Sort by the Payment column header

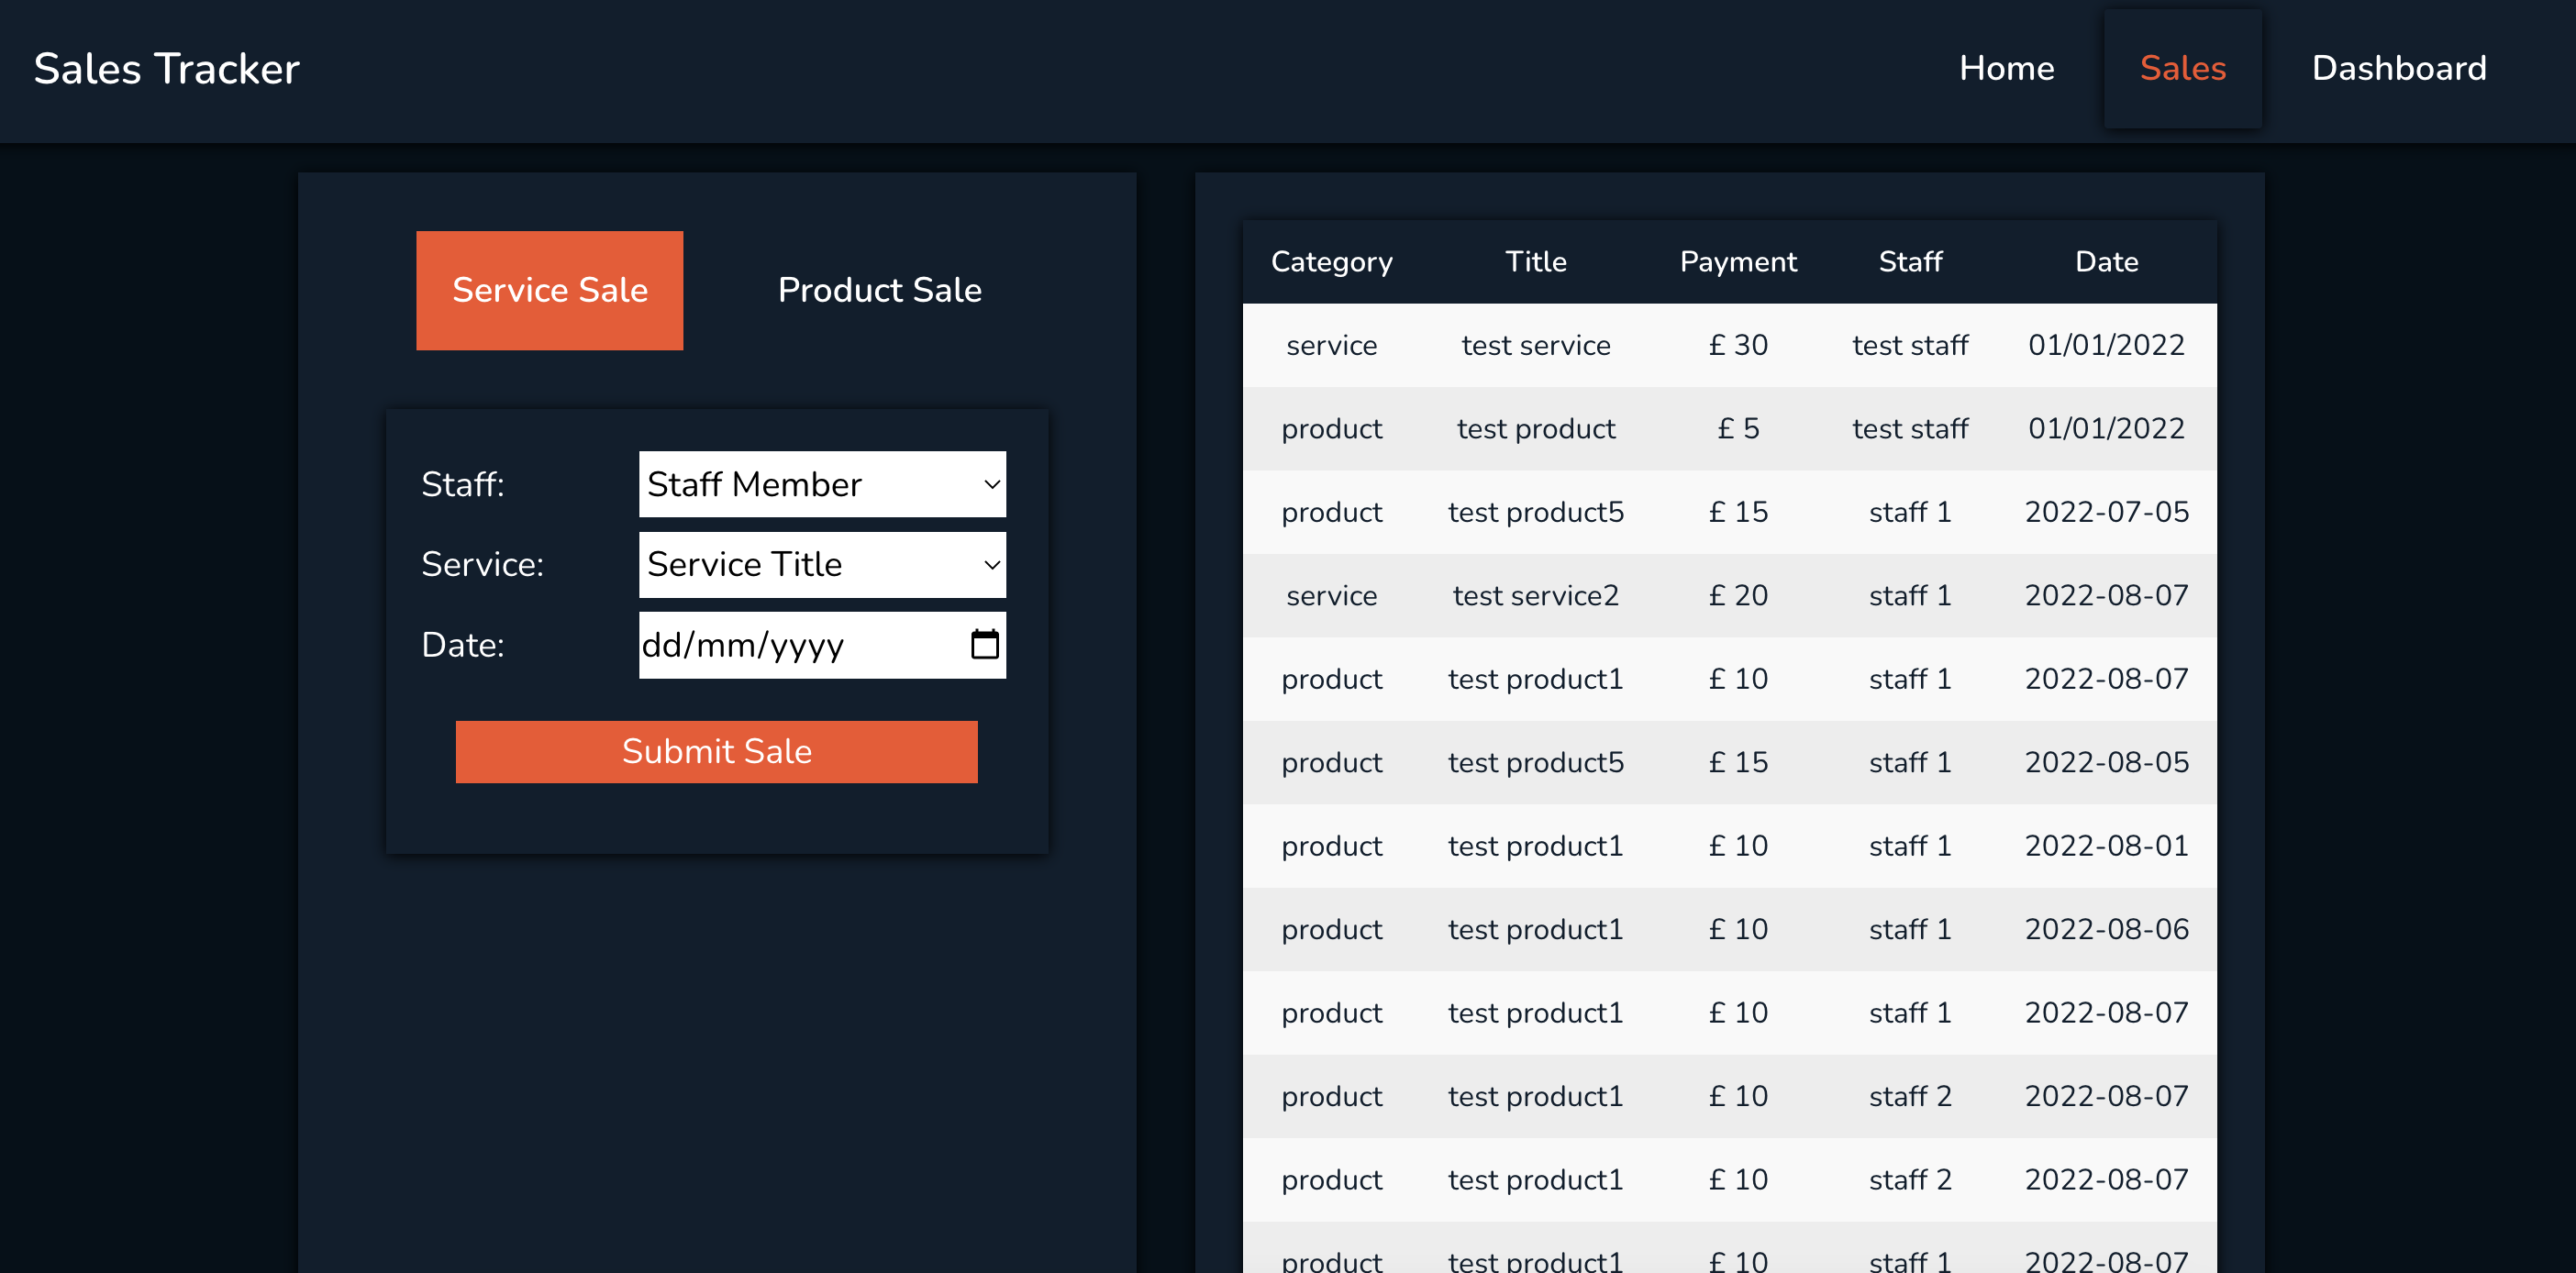1738,261
